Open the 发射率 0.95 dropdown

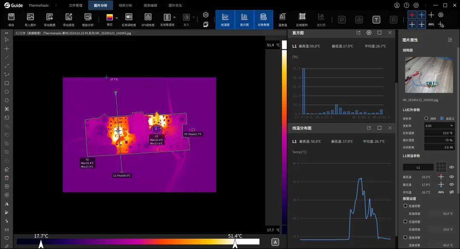coord(439,126)
